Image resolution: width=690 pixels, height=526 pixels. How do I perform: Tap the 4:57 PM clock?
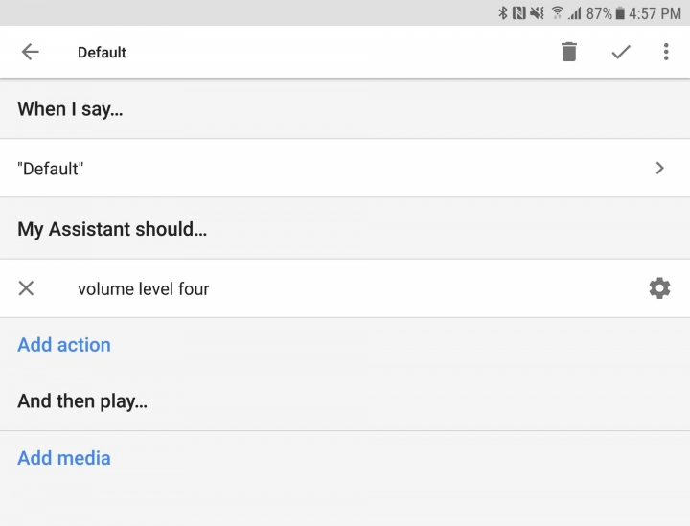655,13
